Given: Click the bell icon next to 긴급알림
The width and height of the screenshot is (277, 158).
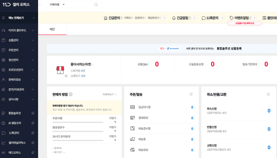Looking at the screenshot, I should tap(174, 18).
